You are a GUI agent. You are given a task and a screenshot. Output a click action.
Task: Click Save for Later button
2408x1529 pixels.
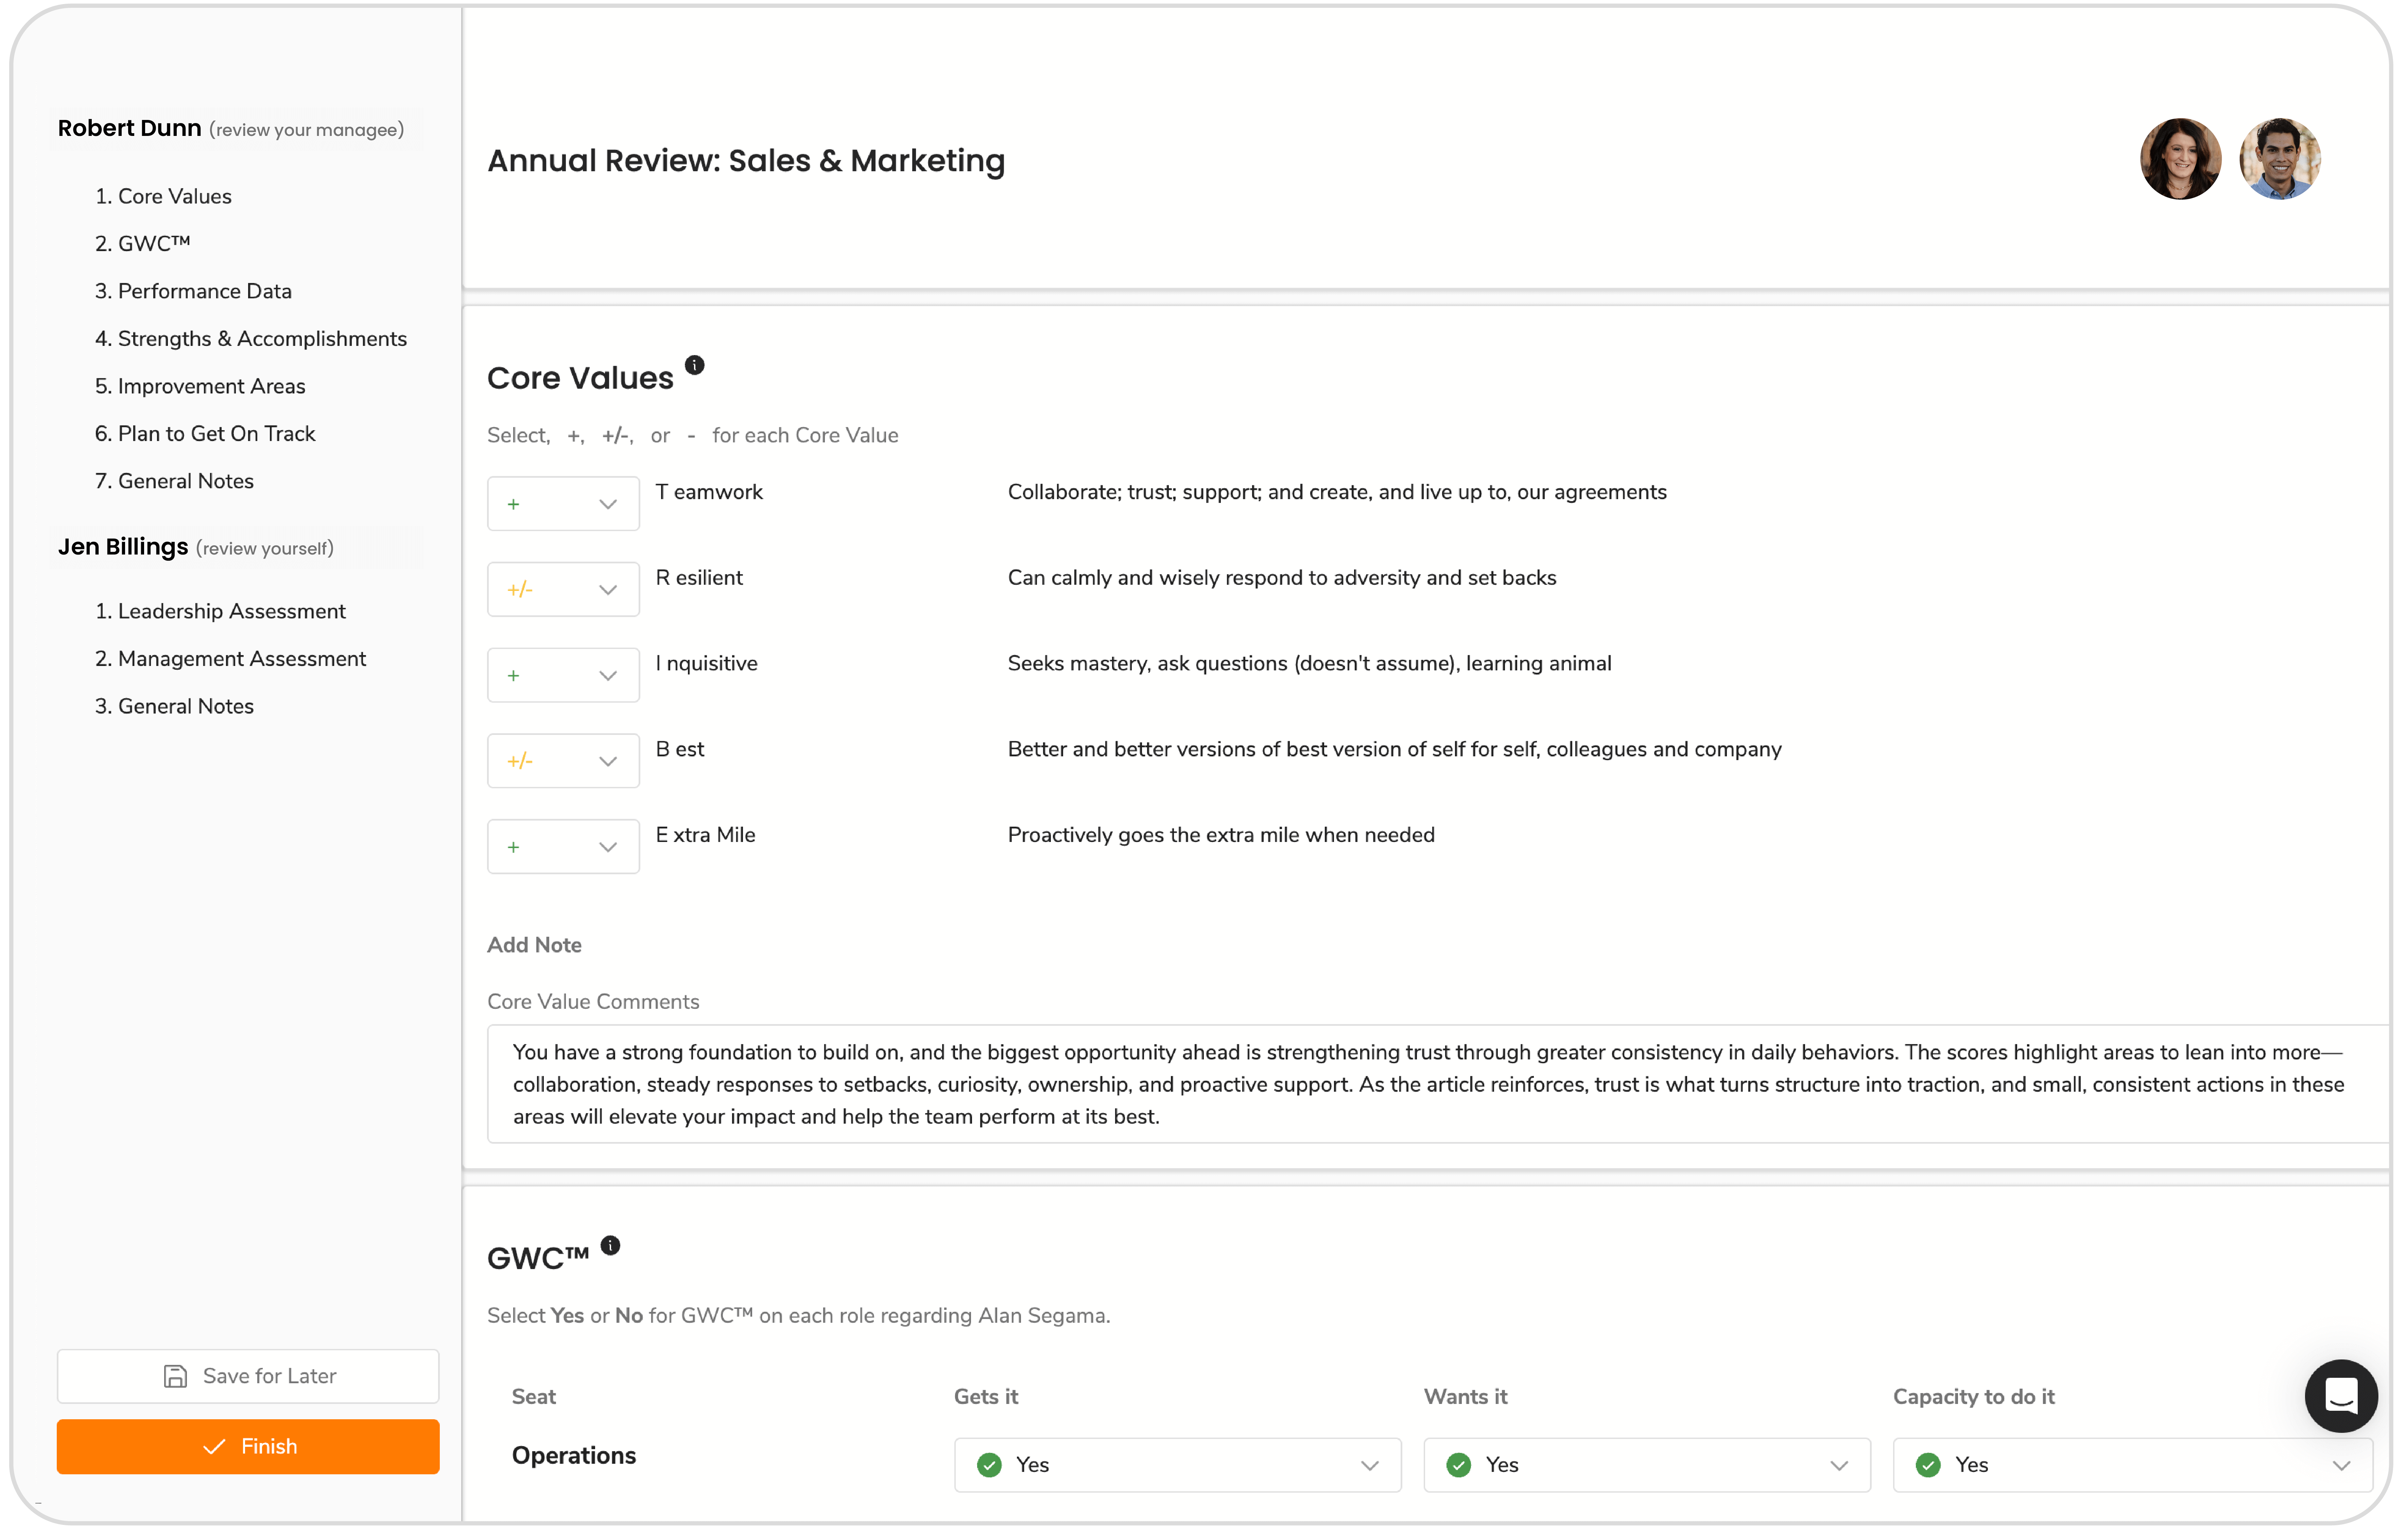(248, 1376)
